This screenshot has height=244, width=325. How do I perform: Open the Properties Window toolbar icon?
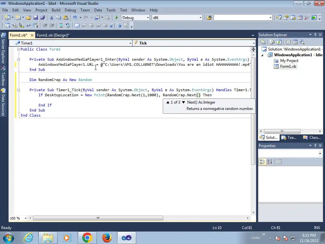(x=286, y=18)
